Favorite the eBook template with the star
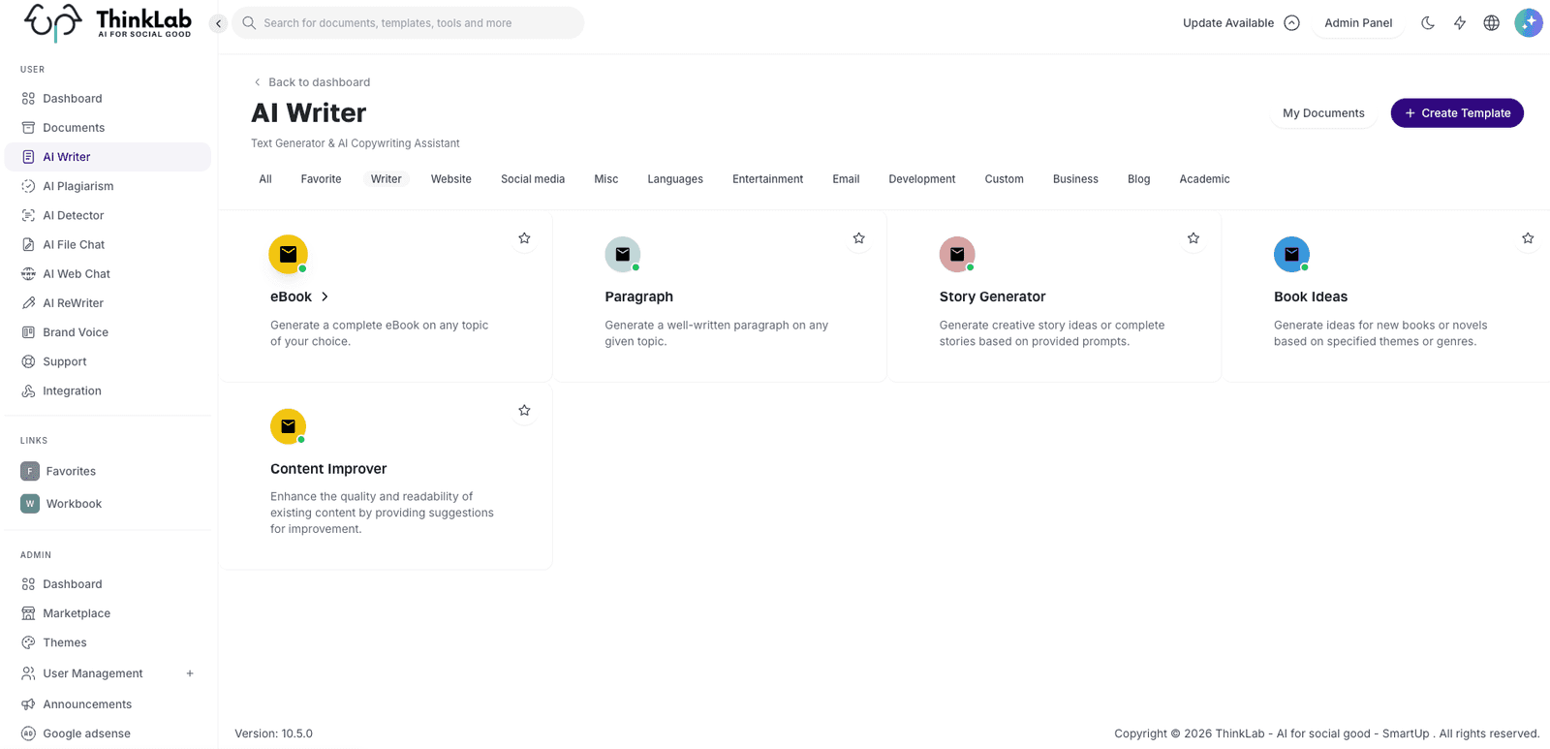 [524, 238]
